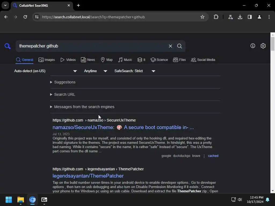
Task: Bookmark this page with star icon
Action: point(202,17)
